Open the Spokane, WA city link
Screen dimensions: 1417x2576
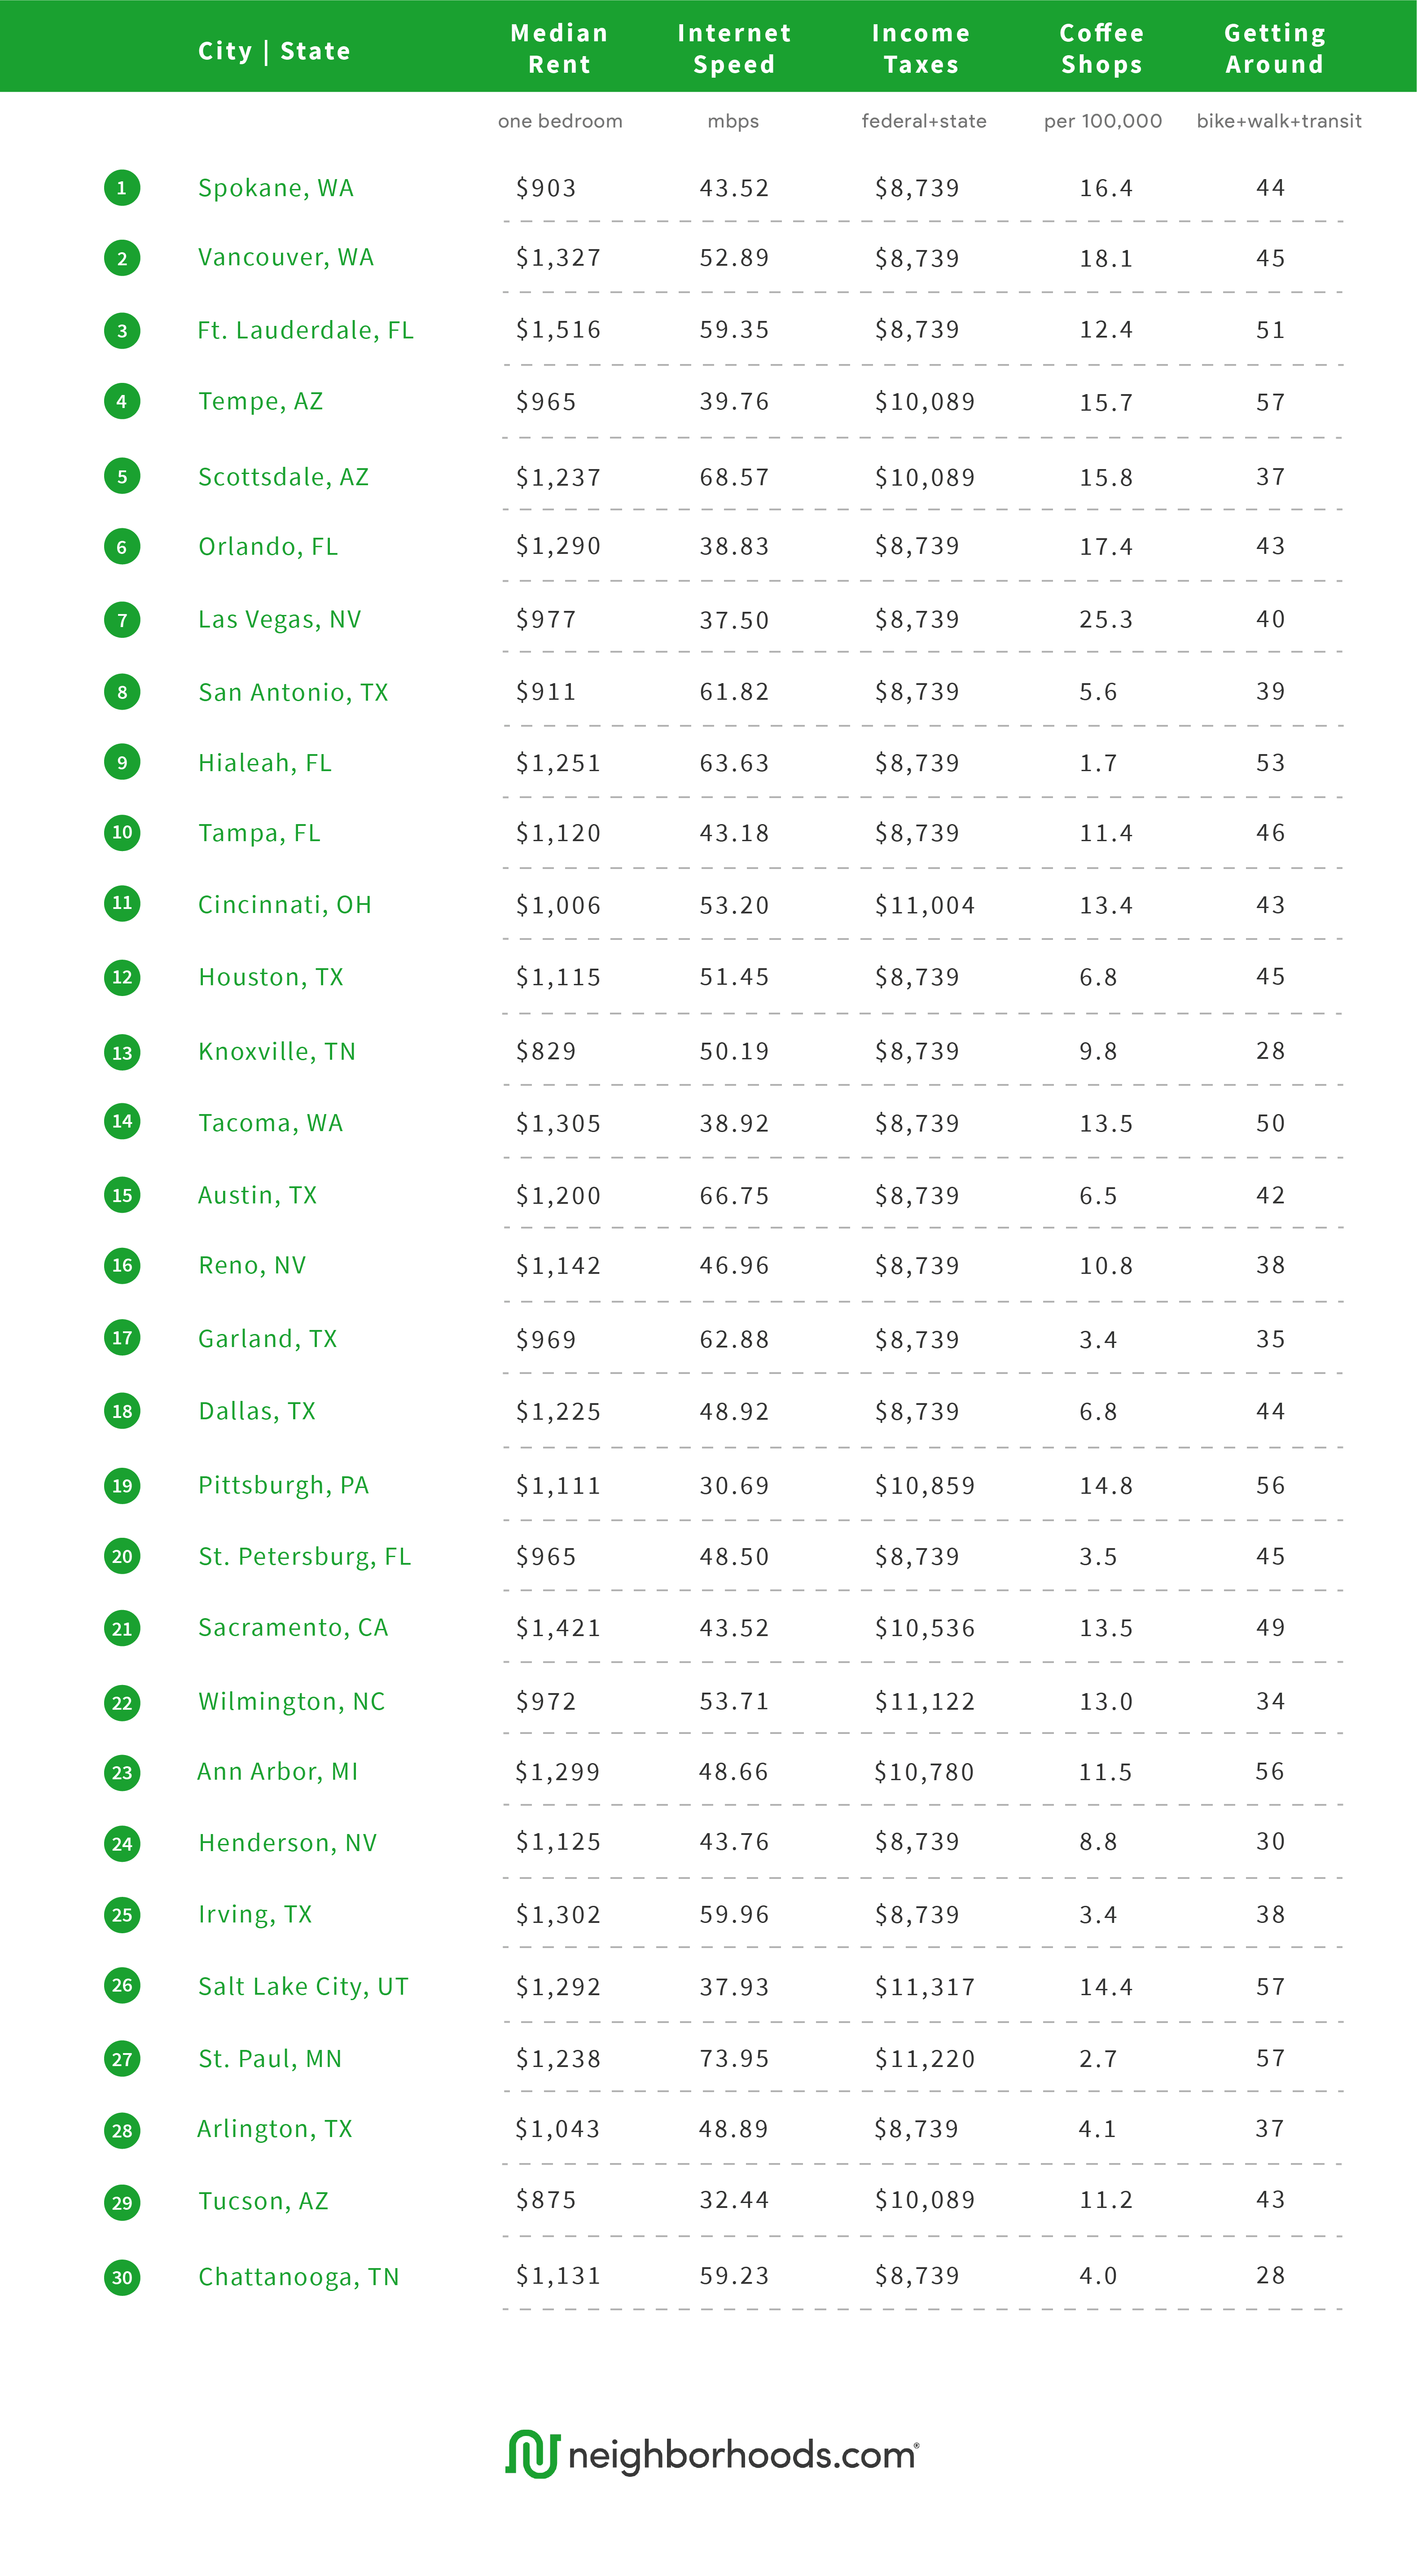(x=276, y=188)
